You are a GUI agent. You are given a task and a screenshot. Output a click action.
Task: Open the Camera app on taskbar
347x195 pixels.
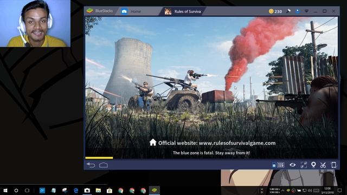coord(87,190)
